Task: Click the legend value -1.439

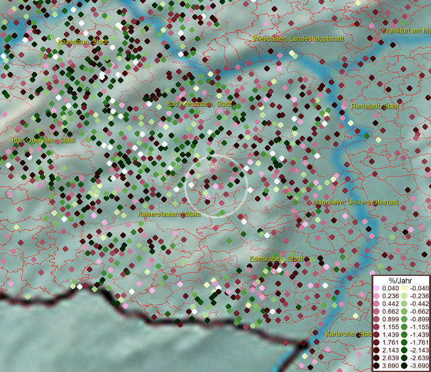Action: 419,335
